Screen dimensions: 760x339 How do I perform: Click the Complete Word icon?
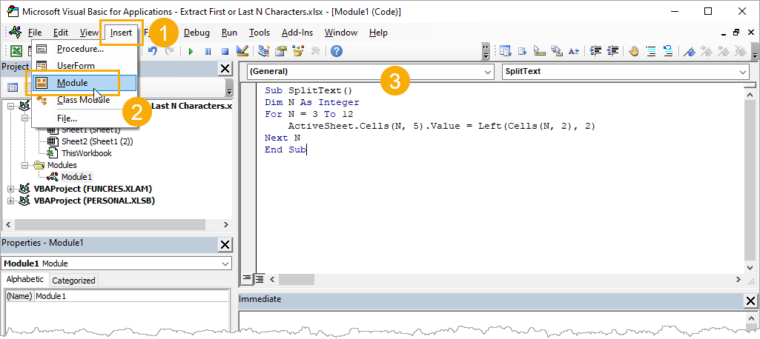point(574,51)
